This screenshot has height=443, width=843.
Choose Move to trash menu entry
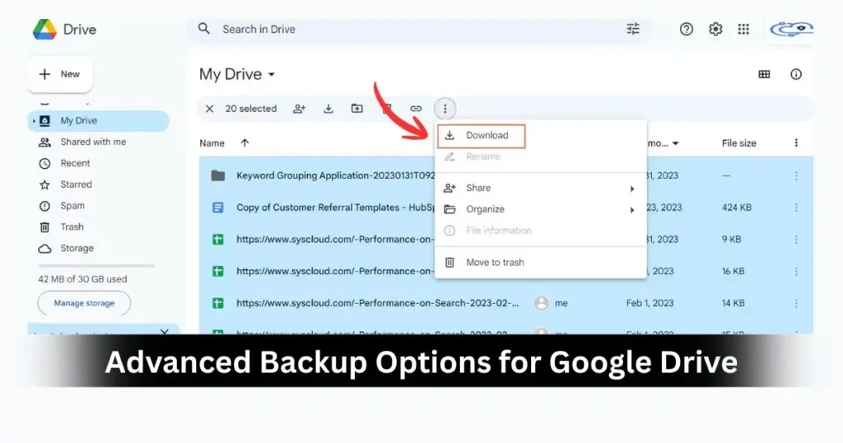pyautogui.click(x=540, y=263)
